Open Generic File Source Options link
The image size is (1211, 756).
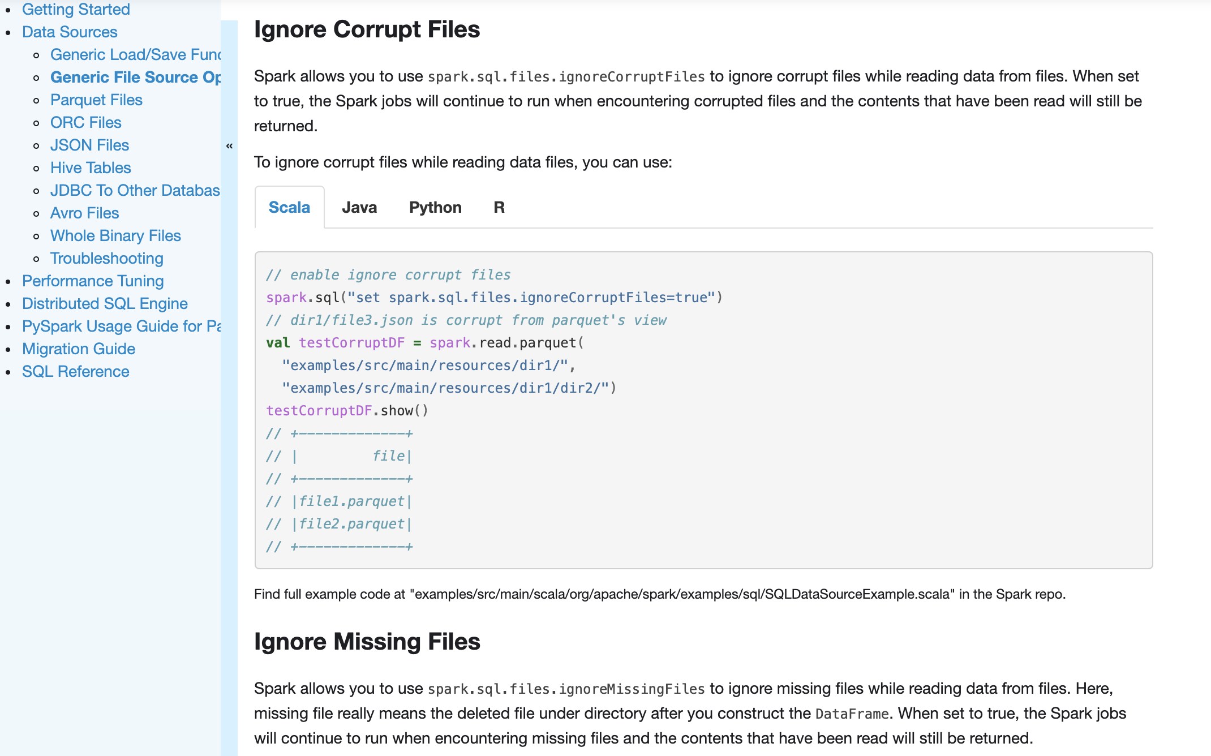click(x=135, y=78)
